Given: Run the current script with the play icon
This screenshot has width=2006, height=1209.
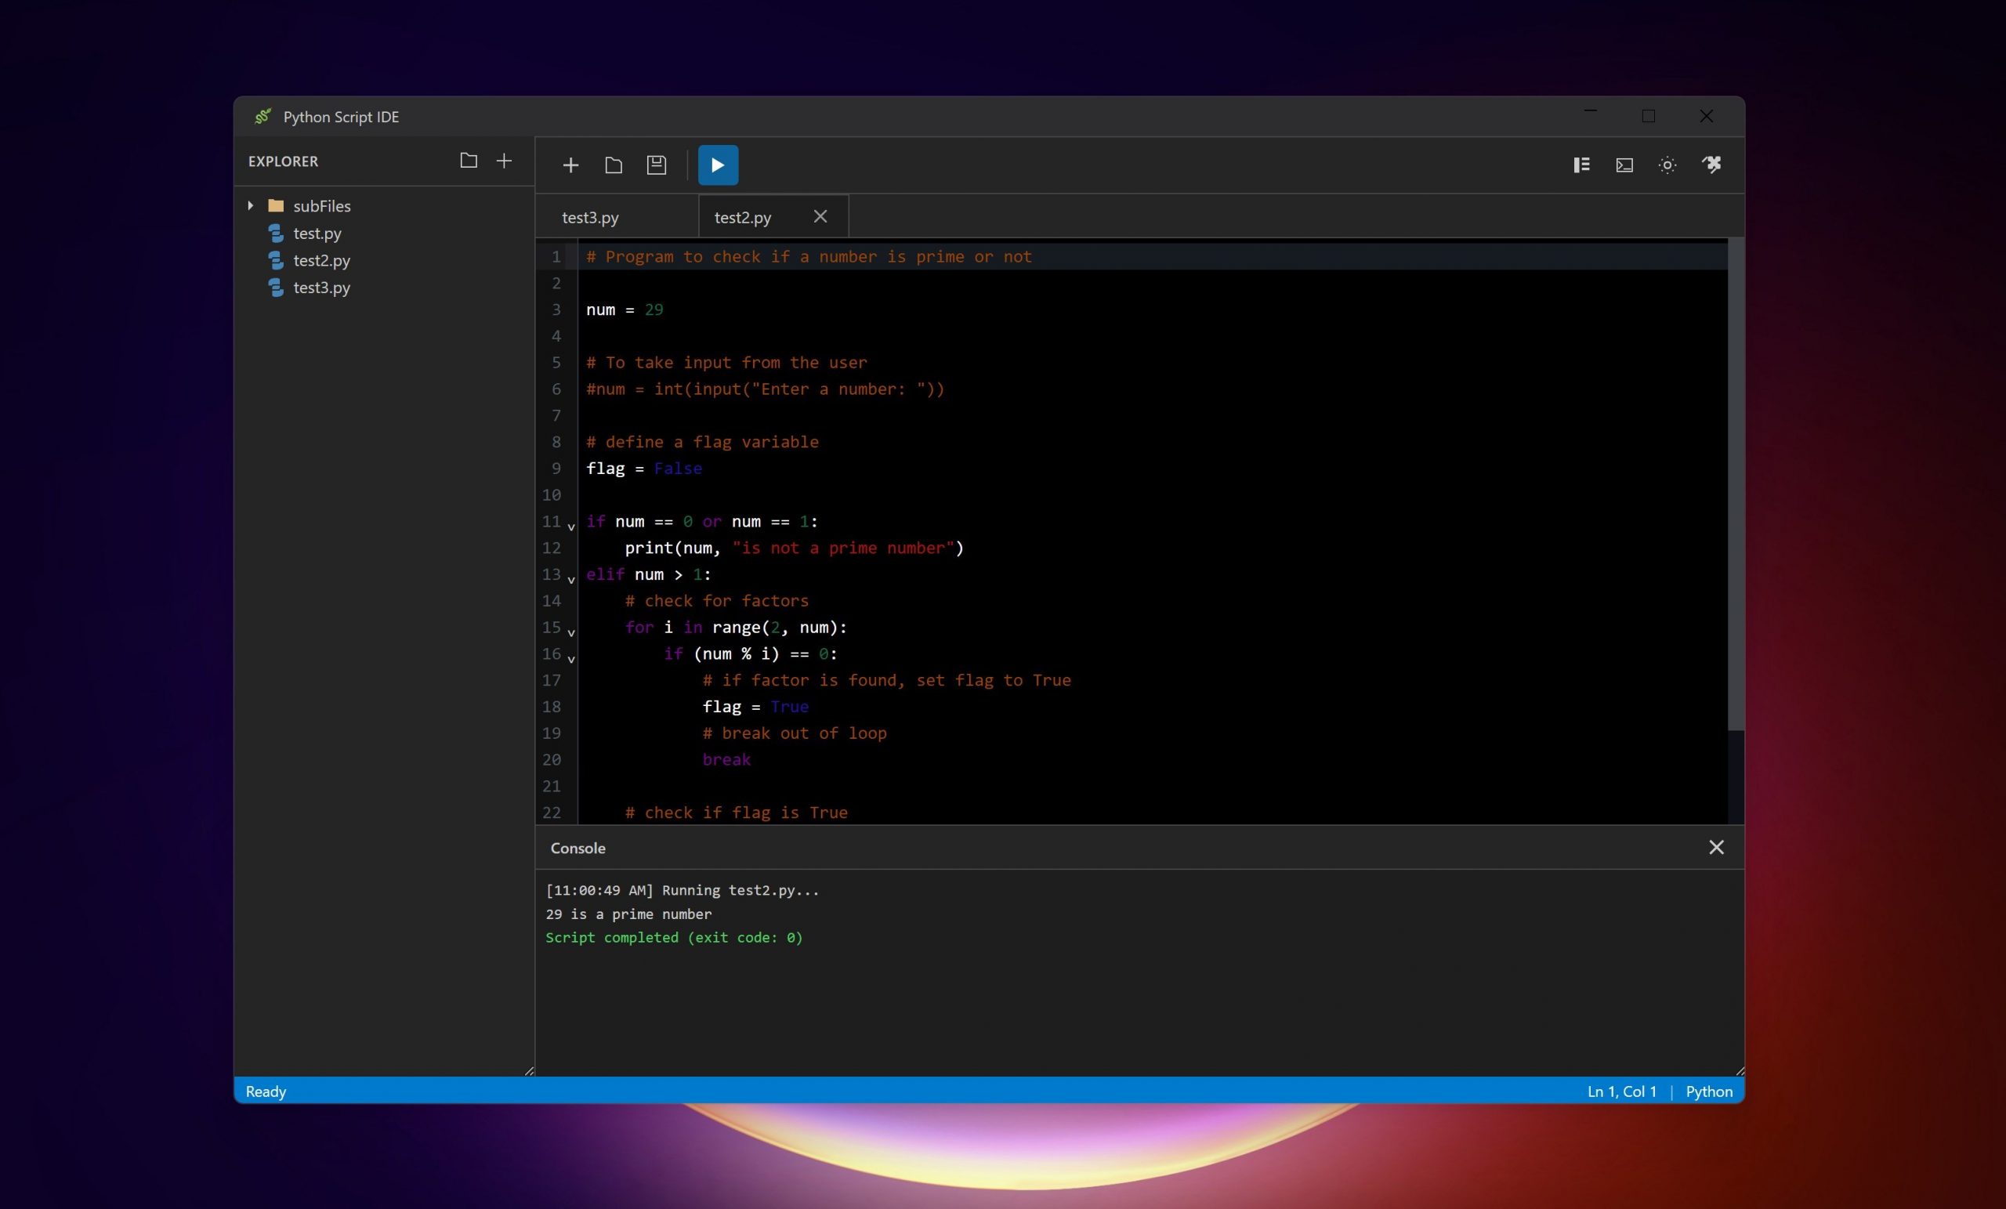Looking at the screenshot, I should coord(717,165).
